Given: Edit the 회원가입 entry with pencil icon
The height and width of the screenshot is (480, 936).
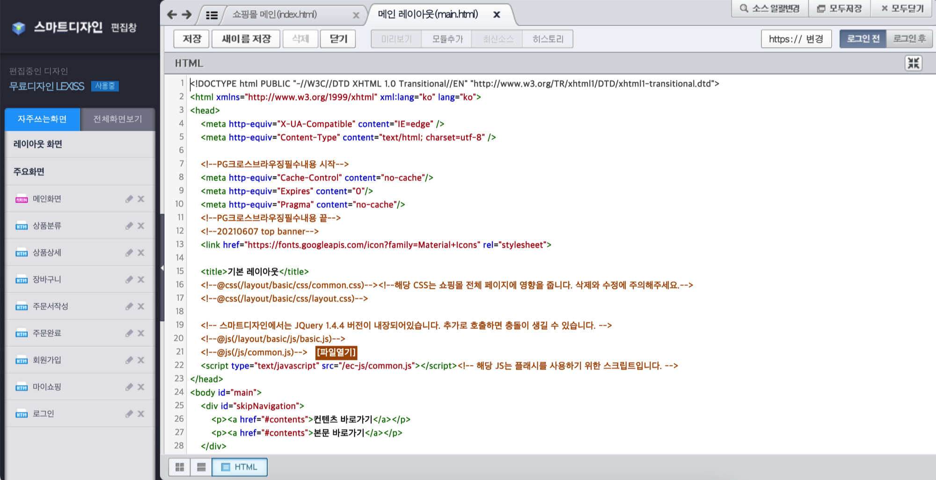Looking at the screenshot, I should tap(129, 360).
